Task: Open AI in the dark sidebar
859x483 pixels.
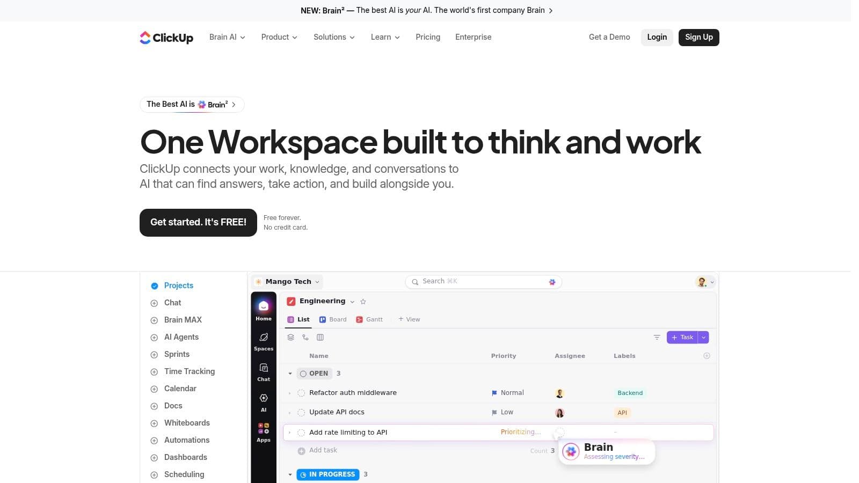Action: pyautogui.click(x=264, y=402)
